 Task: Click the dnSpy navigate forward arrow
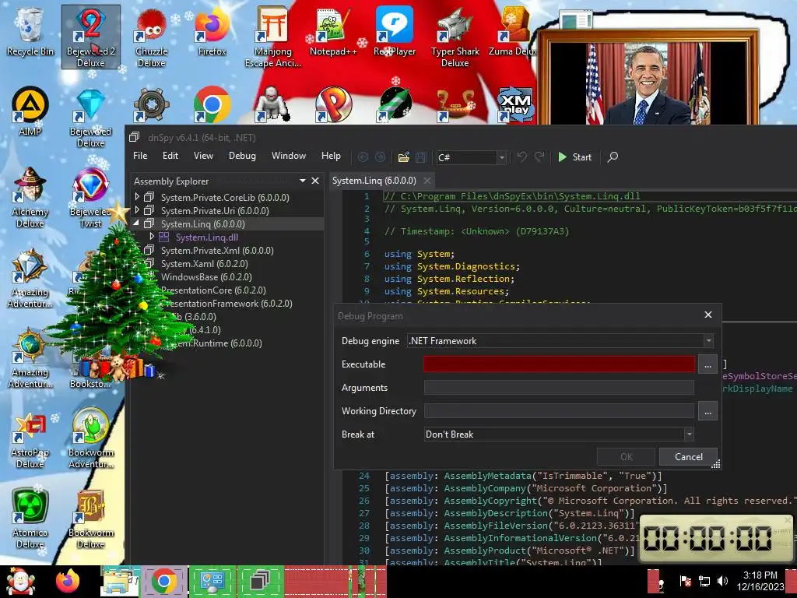tap(380, 157)
